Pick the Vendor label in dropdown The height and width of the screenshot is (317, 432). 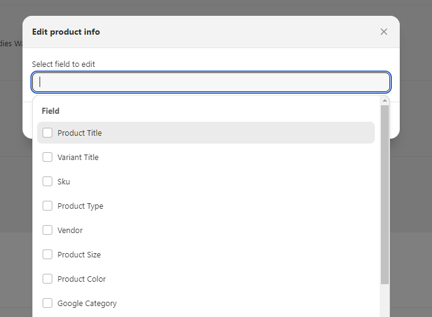(x=70, y=230)
